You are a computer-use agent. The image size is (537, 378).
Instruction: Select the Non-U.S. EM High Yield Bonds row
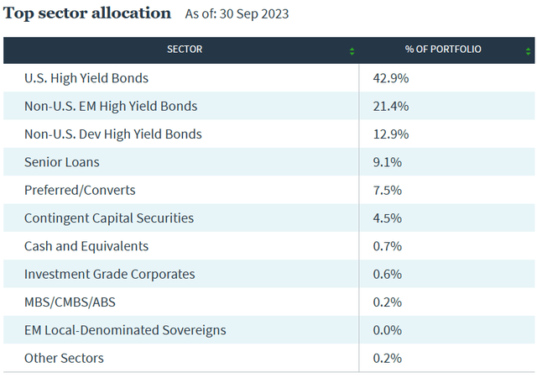pyautogui.click(x=111, y=106)
